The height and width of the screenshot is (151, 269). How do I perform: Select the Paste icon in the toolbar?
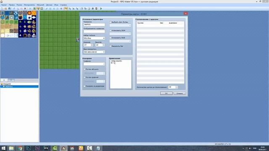point(21,8)
